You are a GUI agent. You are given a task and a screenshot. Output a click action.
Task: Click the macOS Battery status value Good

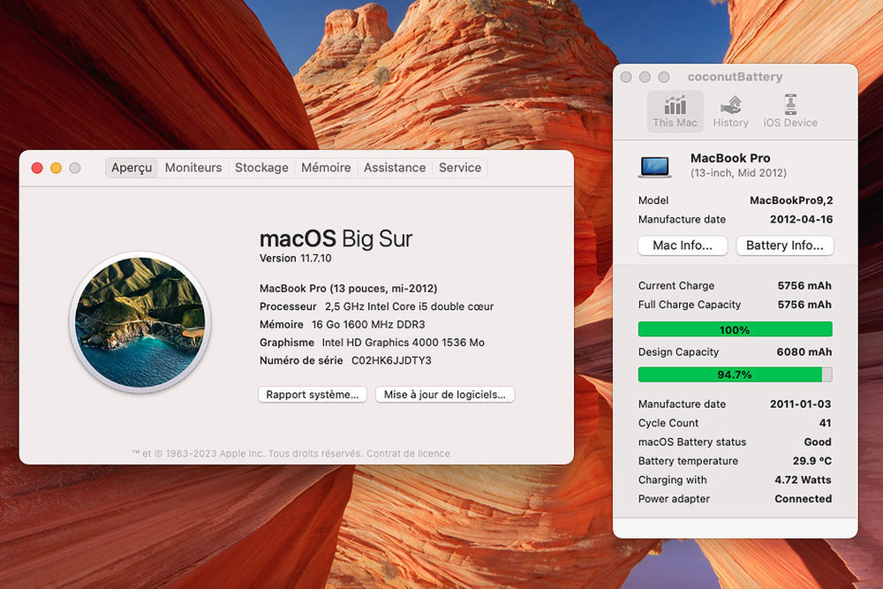[x=818, y=442]
